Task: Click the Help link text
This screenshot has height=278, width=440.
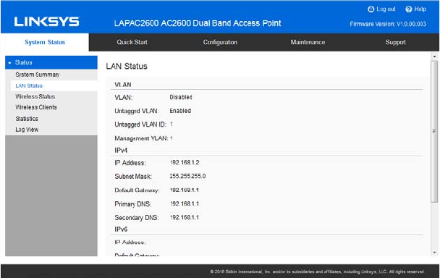Action: click(420, 9)
